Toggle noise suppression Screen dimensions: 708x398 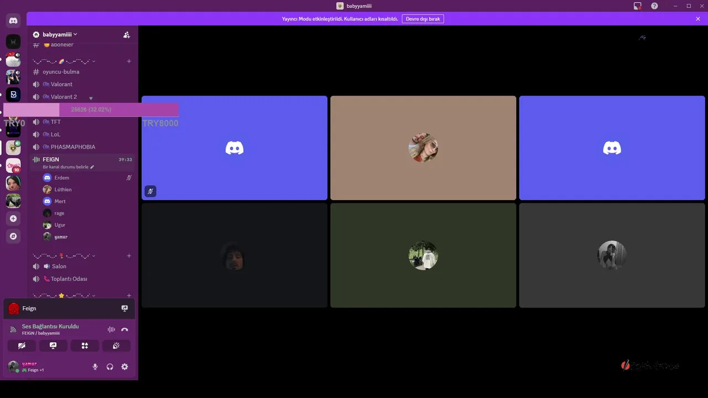click(111, 329)
